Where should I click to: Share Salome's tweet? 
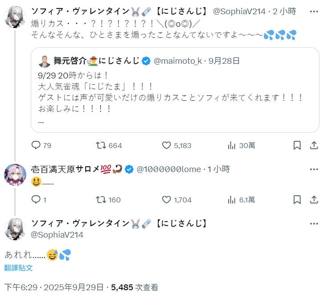(313, 199)
